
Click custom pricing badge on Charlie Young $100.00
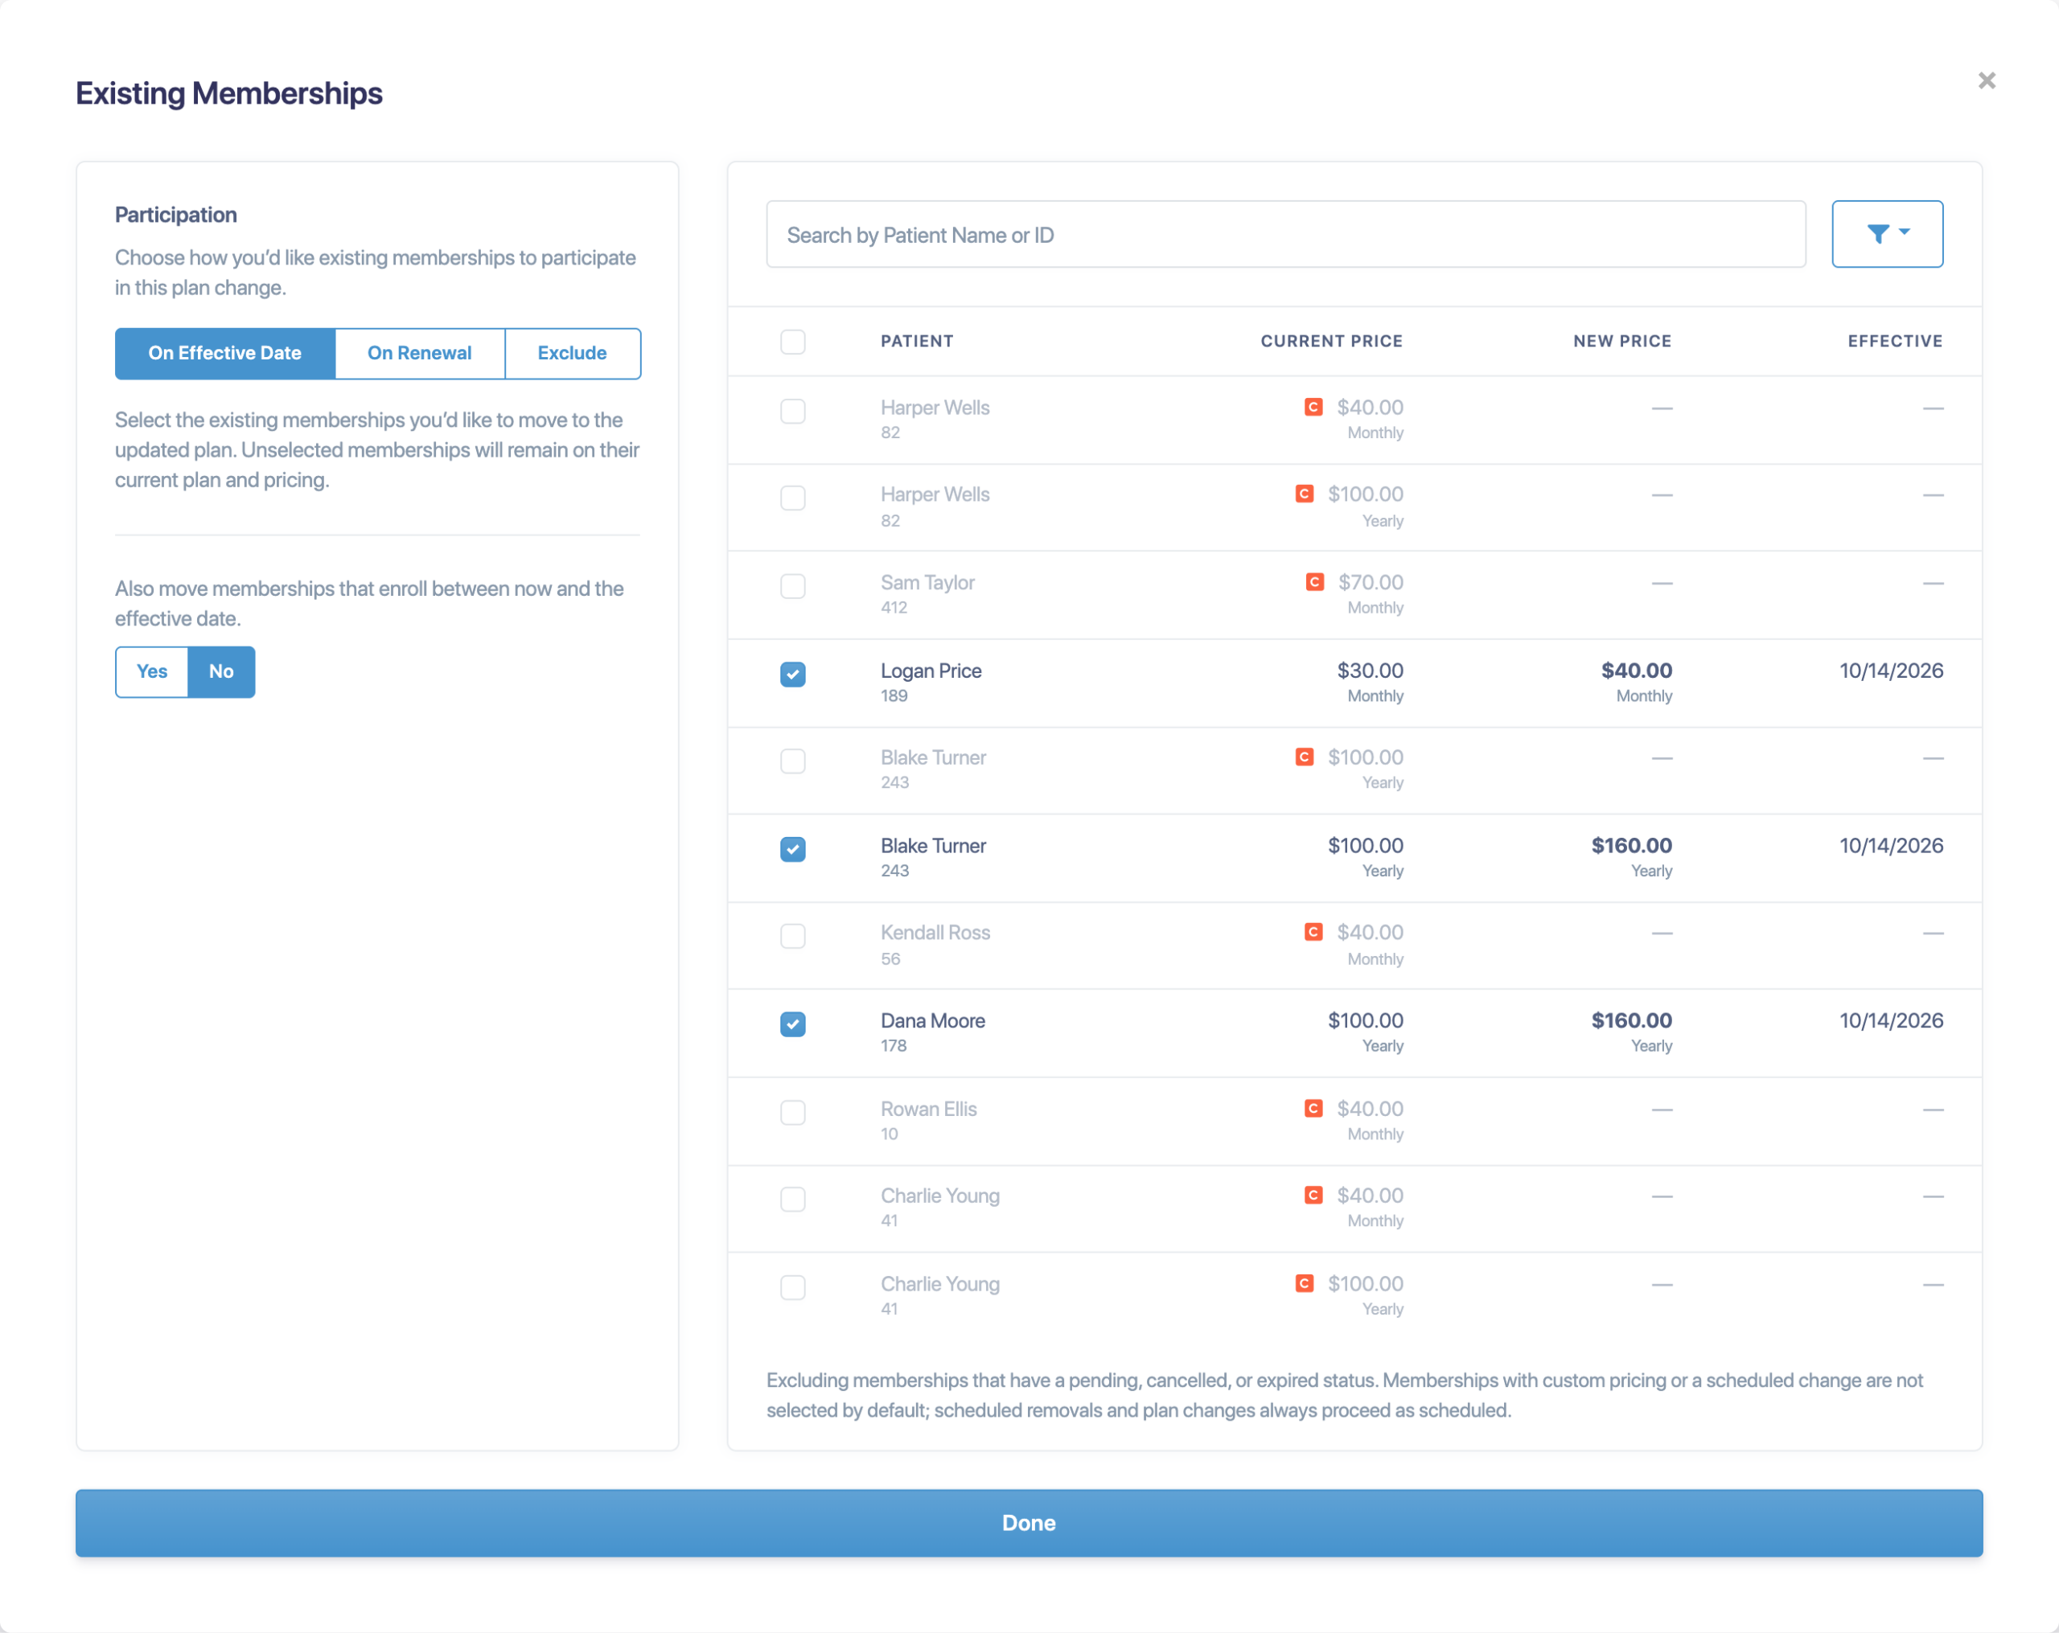pyautogui.click(x=1304, y=1283)
